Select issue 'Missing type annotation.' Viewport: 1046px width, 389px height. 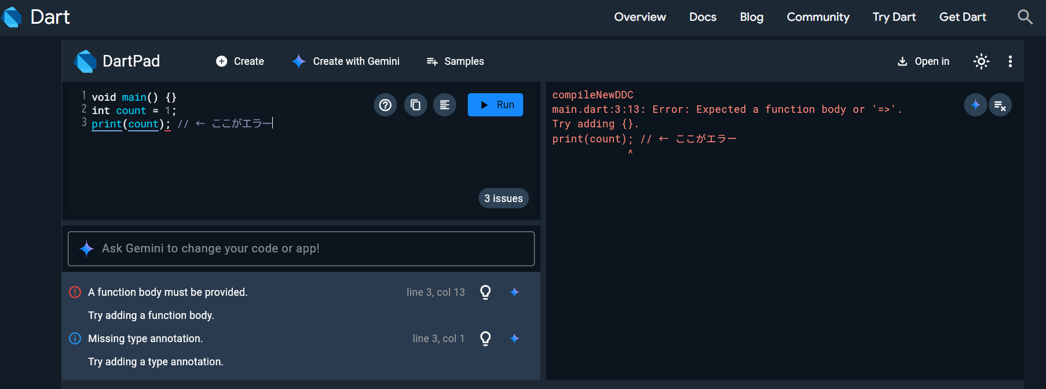point(145,339)
